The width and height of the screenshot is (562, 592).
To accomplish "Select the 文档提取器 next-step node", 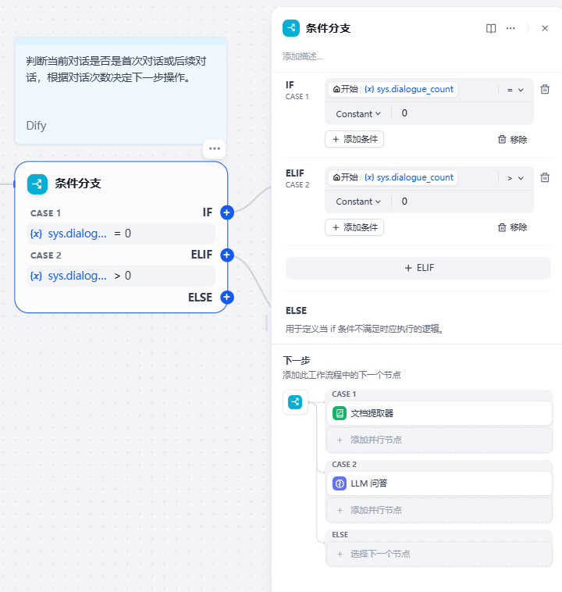I will (439, 413).
